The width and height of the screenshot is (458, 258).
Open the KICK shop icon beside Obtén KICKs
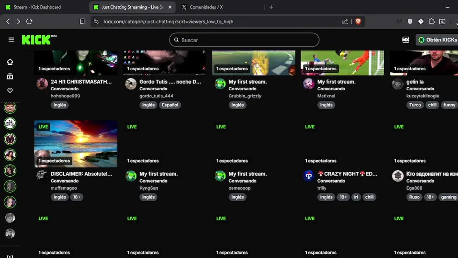(406, 40)
